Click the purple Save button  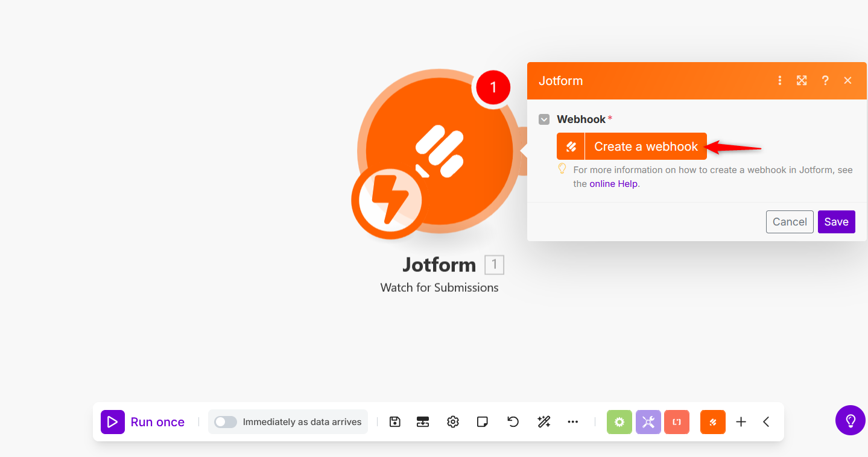point(837,222)
